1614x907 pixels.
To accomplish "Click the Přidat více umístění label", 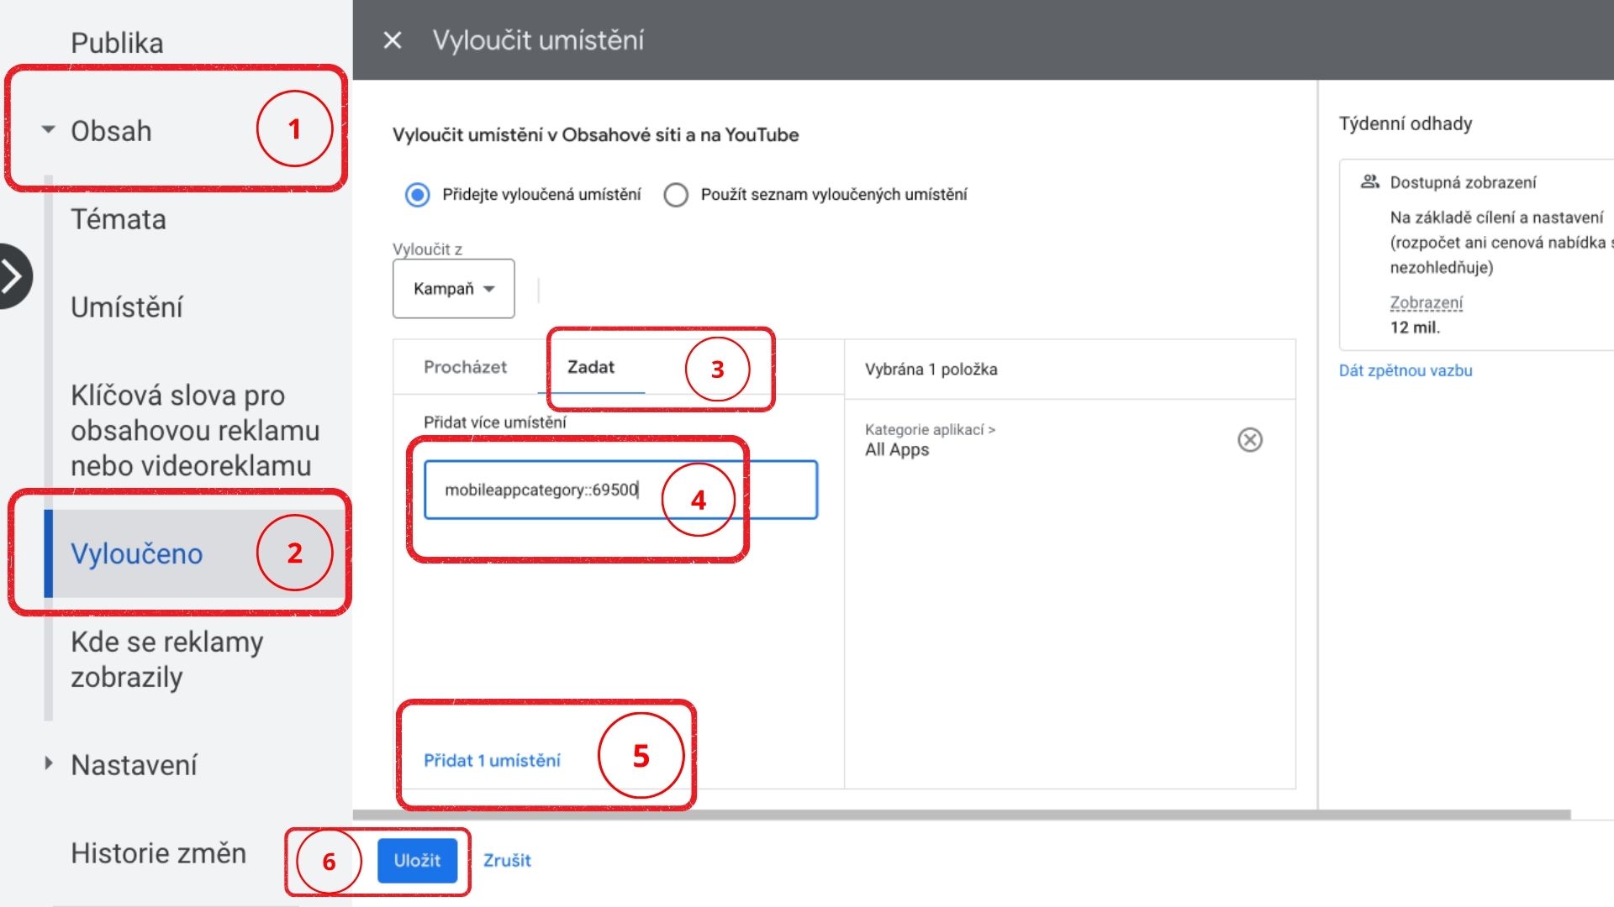I will (x=494, y=422).
